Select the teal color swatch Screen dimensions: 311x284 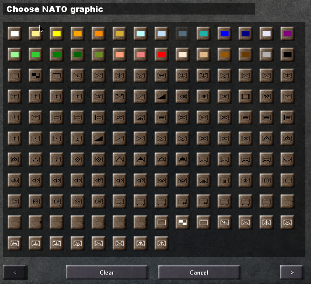(204, 34)
